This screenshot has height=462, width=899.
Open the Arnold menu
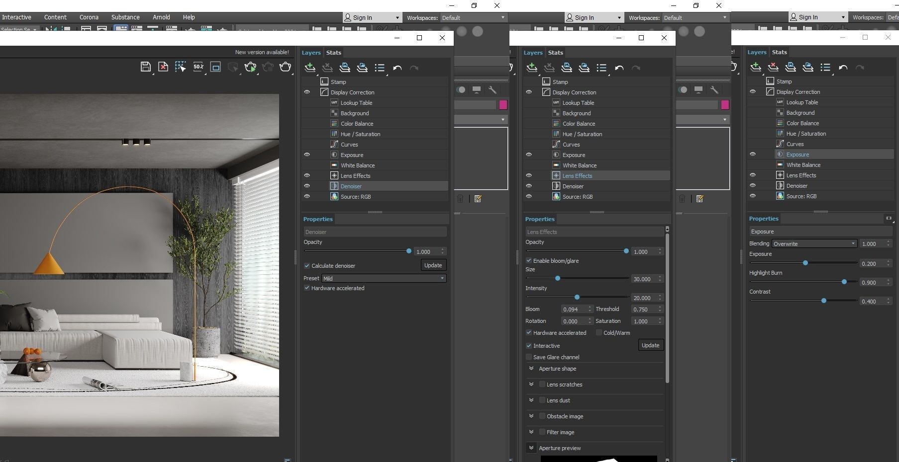tap(161, 17)
